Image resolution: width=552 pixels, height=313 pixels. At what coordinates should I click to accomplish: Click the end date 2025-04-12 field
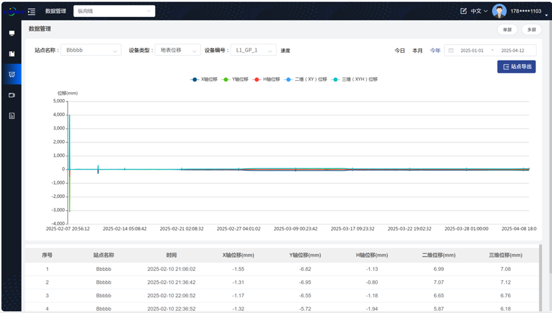click(512, 51)
